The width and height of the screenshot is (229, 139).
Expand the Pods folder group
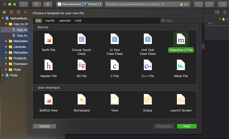[6, 69]
